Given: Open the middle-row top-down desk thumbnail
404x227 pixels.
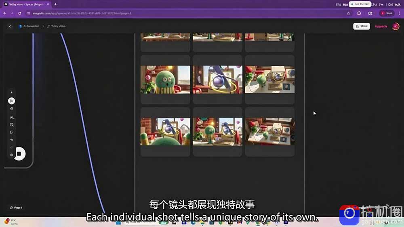Looking at the screenshot, I should [270, 80].
